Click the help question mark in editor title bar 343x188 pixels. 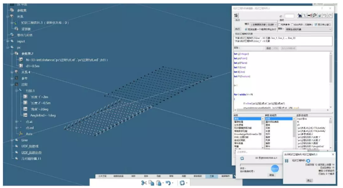[x=322, y=8]
